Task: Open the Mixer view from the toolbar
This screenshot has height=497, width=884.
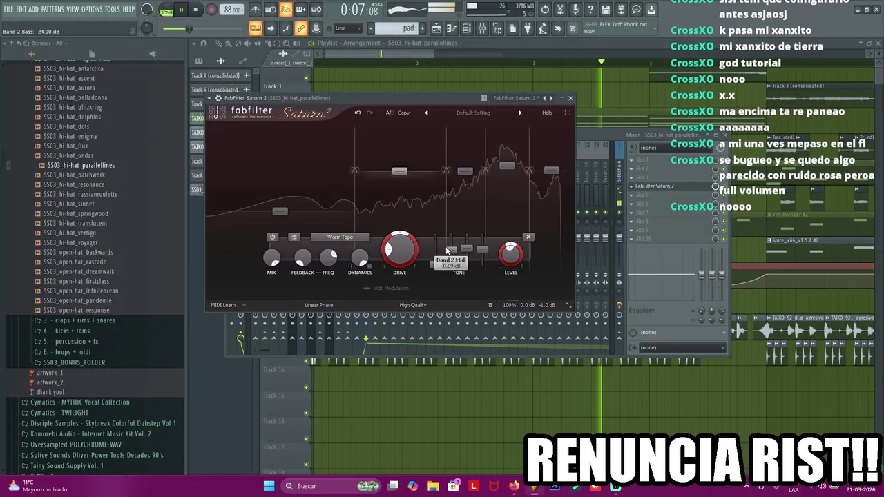Action: [482, 28]
